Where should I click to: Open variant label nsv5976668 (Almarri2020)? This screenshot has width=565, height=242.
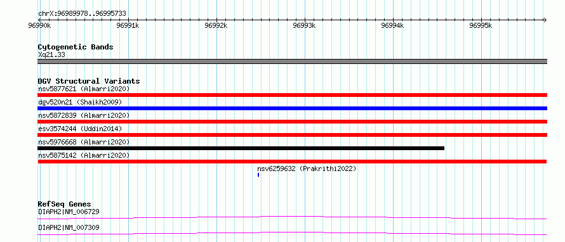click(84, 142)
